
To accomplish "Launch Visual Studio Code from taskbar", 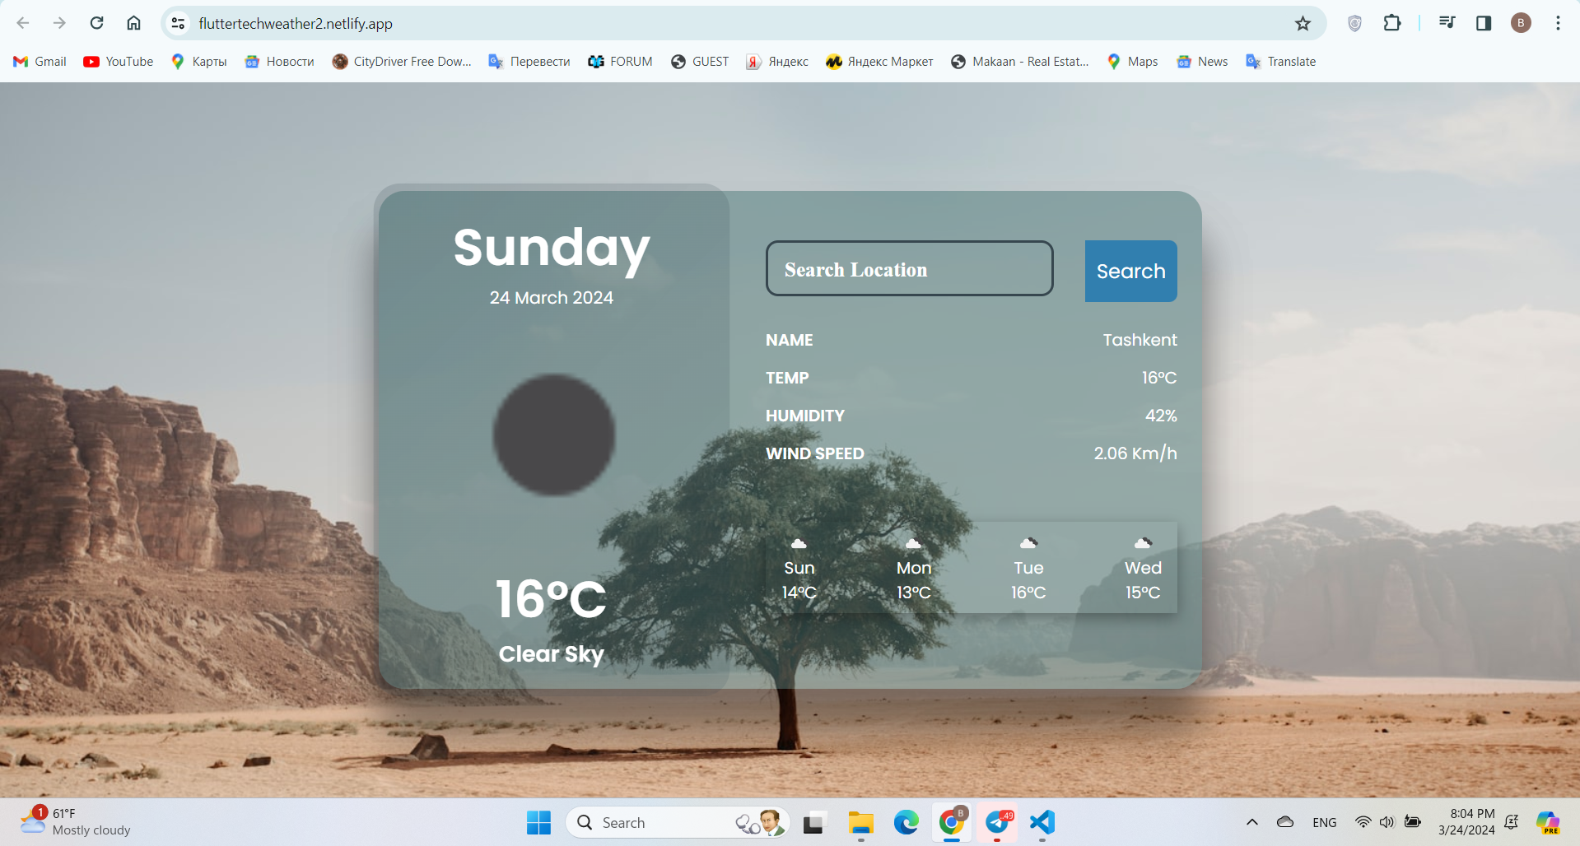I will click(x=1042, y=822).
